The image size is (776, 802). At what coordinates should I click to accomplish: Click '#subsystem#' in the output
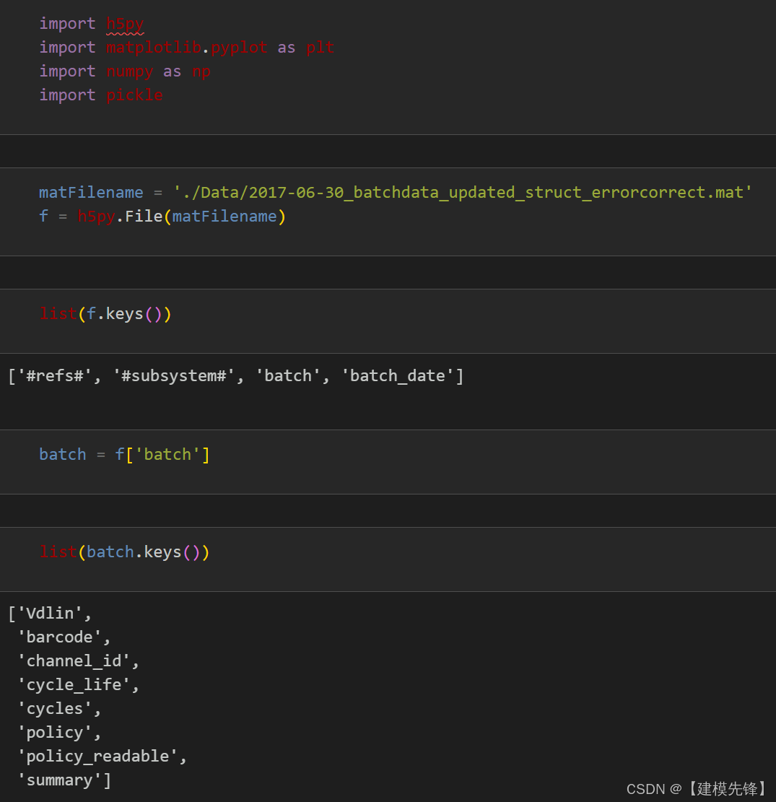pos(173,376)
